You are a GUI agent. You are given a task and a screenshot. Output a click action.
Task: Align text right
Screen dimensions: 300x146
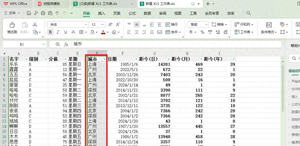[x=144, y=32]
